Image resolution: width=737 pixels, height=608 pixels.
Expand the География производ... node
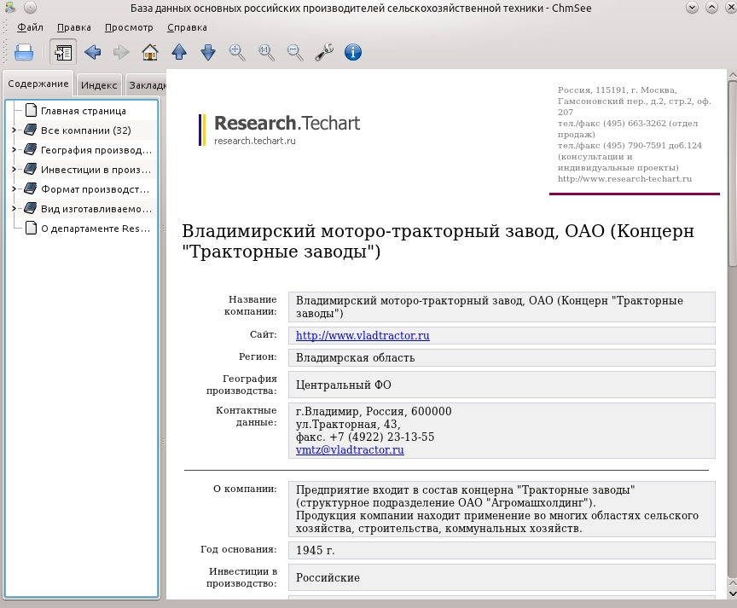pos(14,150)
